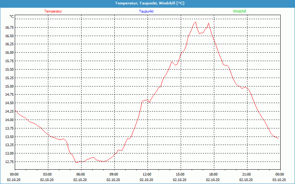Click the 06:00 time axis label
The width and height of the screenshot is (295, 184).
(x=81, y=174)
